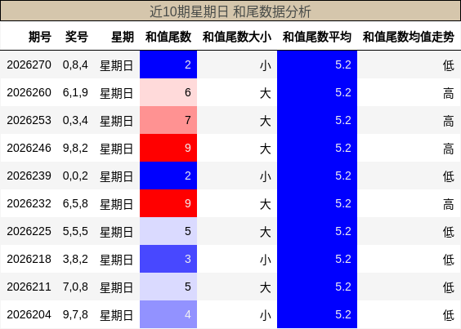This screenshot has width=461, height=329.
Task: Click trend 高 in row 2026232
Action: point(449,204)
